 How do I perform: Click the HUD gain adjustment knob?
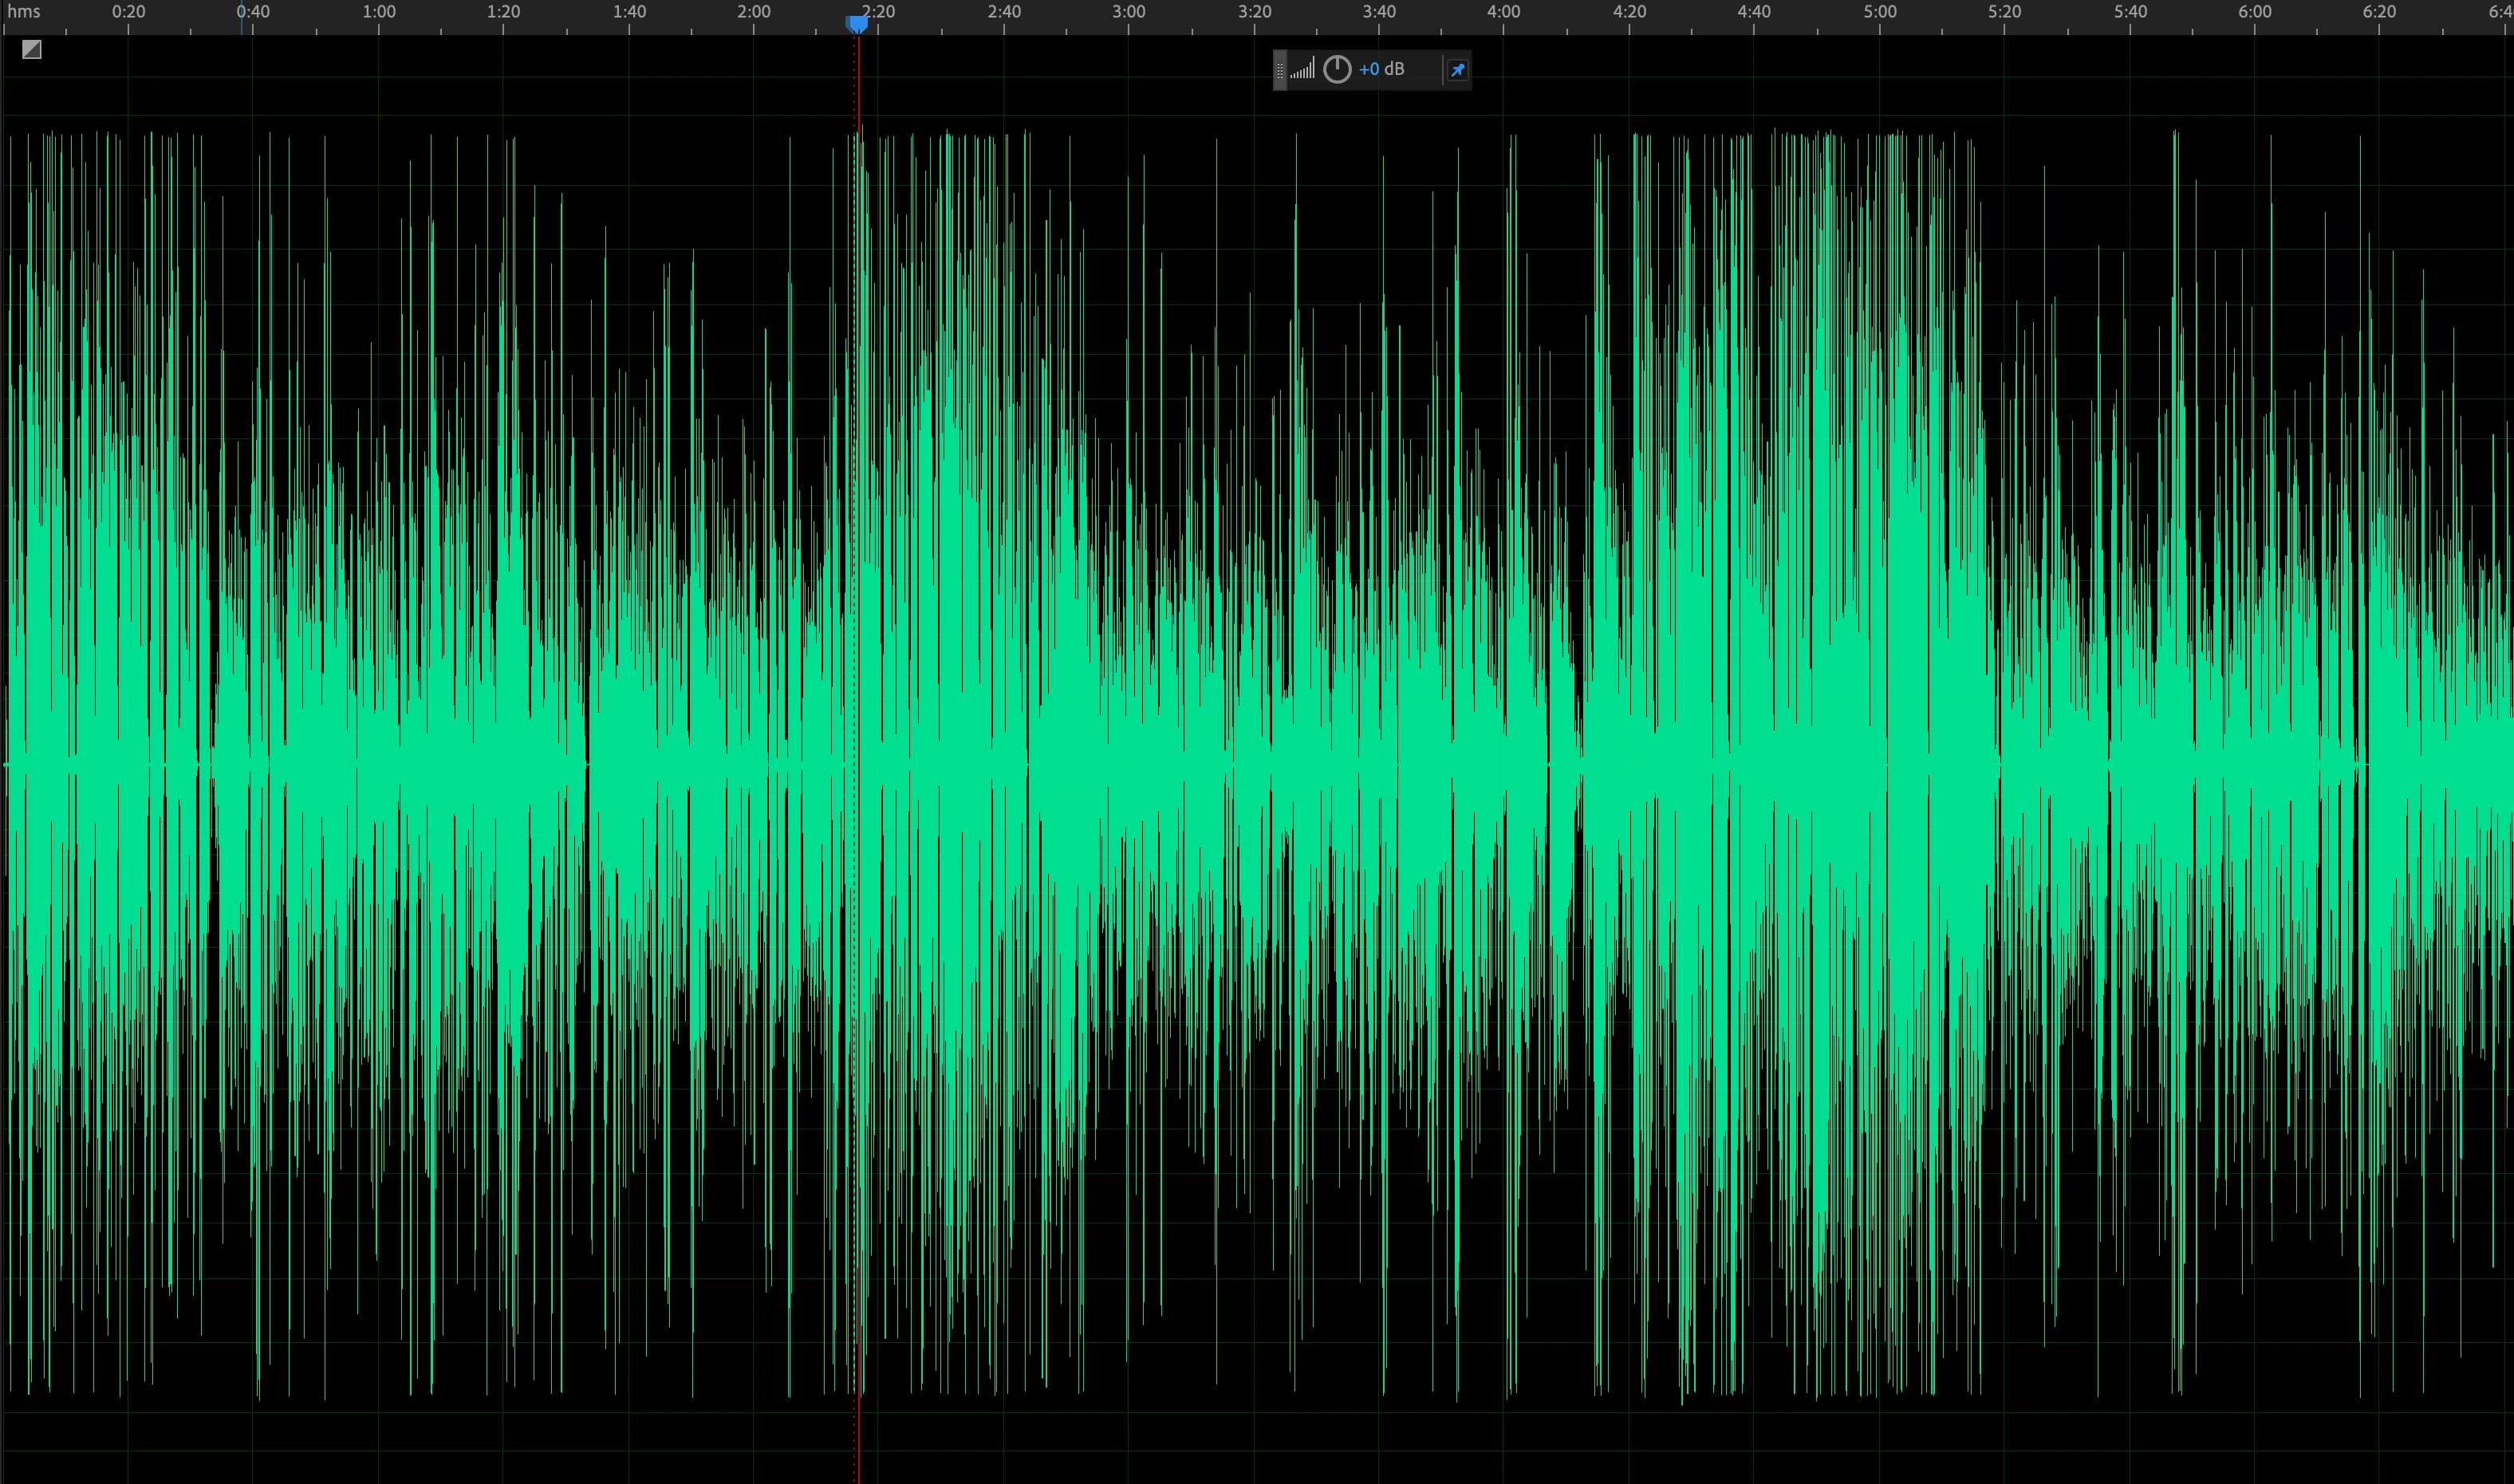[x=1337, y=69]
